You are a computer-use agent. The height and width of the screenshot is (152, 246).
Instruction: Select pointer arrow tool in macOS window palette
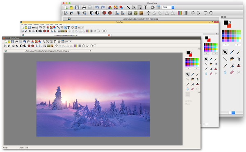tap(225, 52)
